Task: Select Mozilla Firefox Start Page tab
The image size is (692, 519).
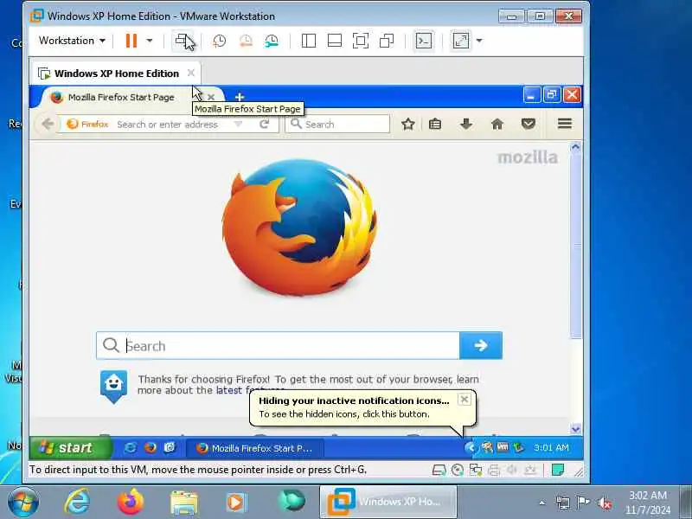Action: pyautogui.click(x=121, y=97)
